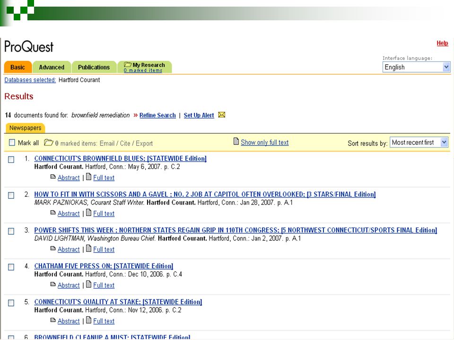Click the ProQuest logo
The width and height of the screenshot is (454, 340).
coord(29,47)
